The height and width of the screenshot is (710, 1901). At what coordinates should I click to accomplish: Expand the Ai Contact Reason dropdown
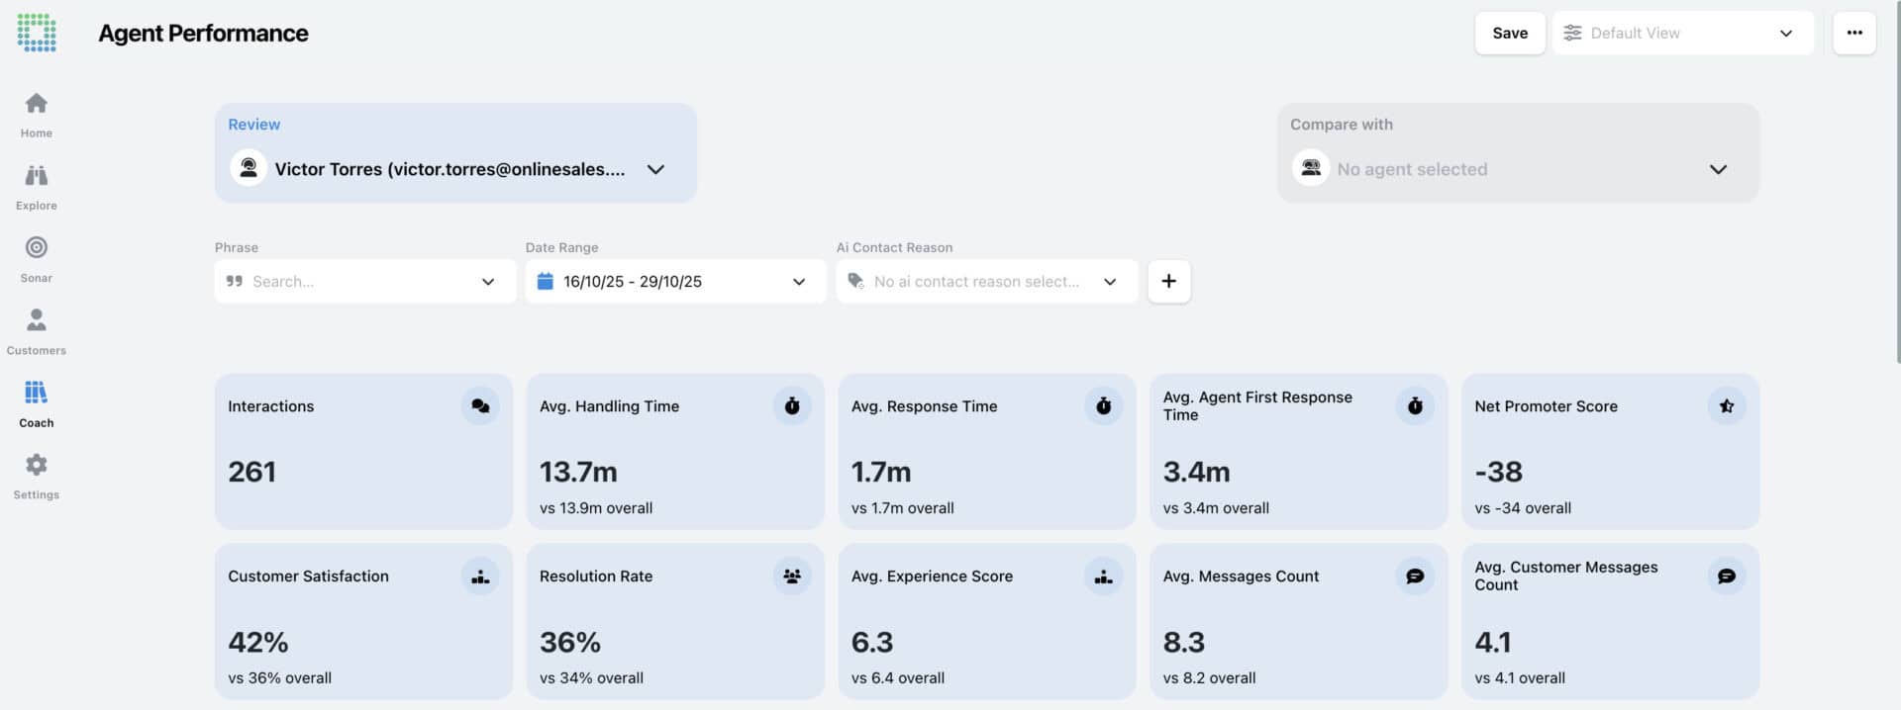[x=986, y=282]
